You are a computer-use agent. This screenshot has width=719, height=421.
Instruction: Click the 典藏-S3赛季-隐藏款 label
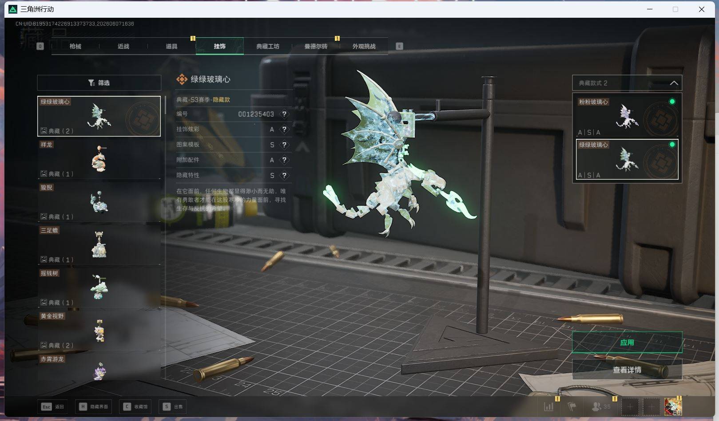click(203, 100)
